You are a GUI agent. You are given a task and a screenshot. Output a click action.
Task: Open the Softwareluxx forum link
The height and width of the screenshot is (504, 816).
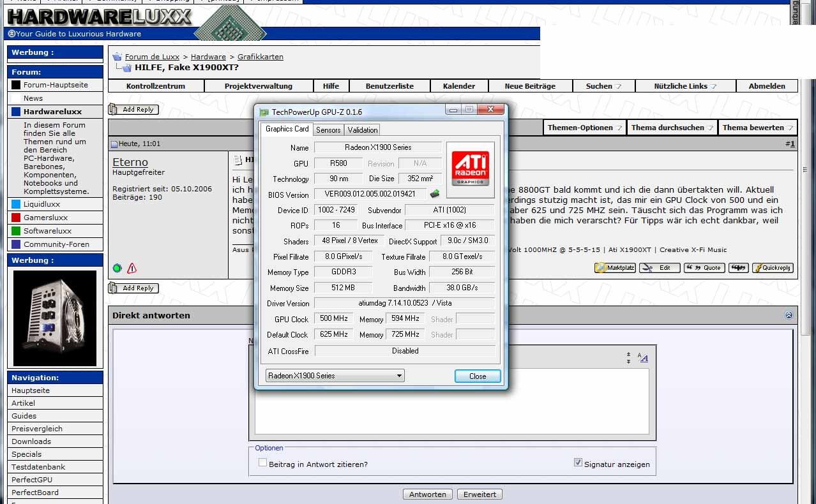click(x=47, y=231)
